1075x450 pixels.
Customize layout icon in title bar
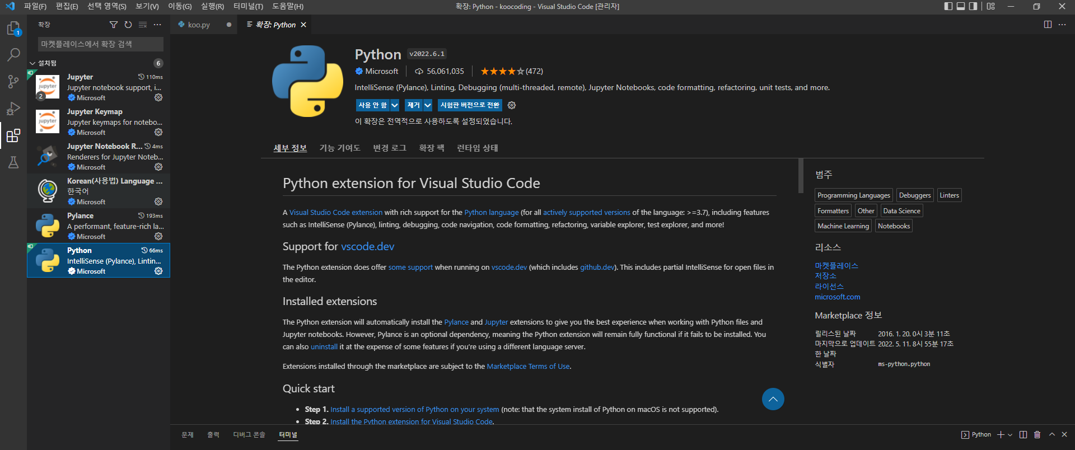(x=990, y=6)
